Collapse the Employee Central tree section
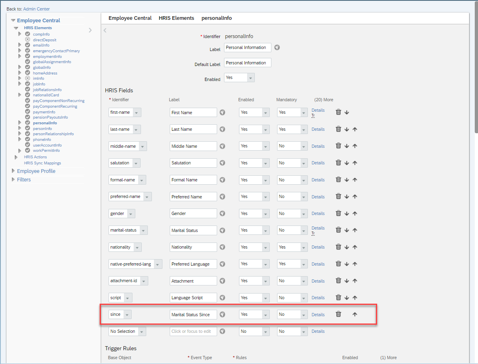Screen dimensions: 478x364 (x=13, y=20)
